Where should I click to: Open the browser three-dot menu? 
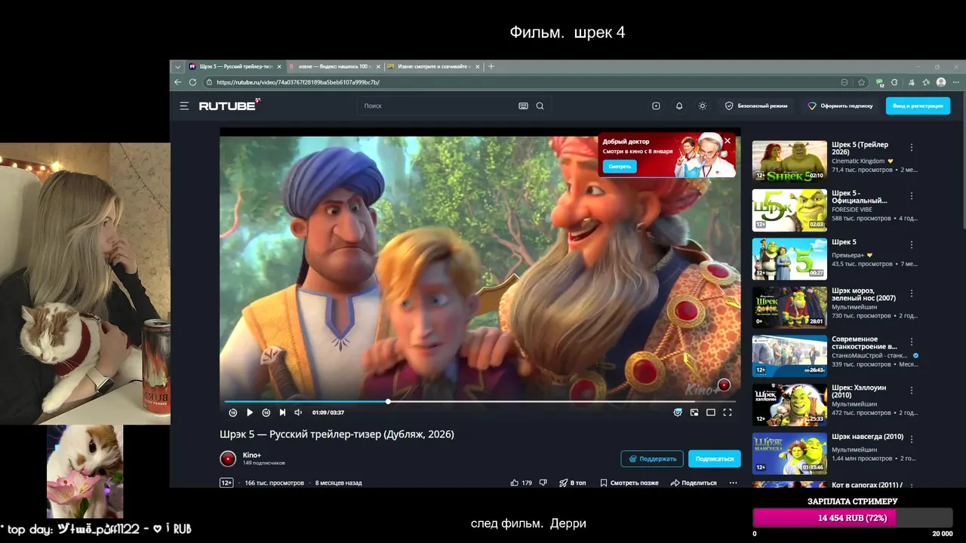coord(956,82)
